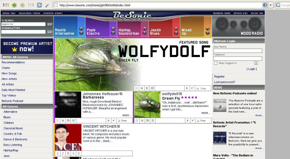Image resolution: width=290 pixels, height=159 pixels.
Task: Click the Google search engine icon
Action: [x=278, y=5]
